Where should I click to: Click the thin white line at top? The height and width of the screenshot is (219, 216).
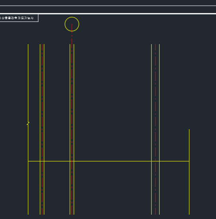[108, 6]
